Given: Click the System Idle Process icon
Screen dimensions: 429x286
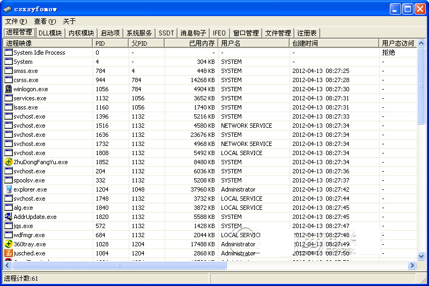Looking at the screenshot, I should 9,52.
